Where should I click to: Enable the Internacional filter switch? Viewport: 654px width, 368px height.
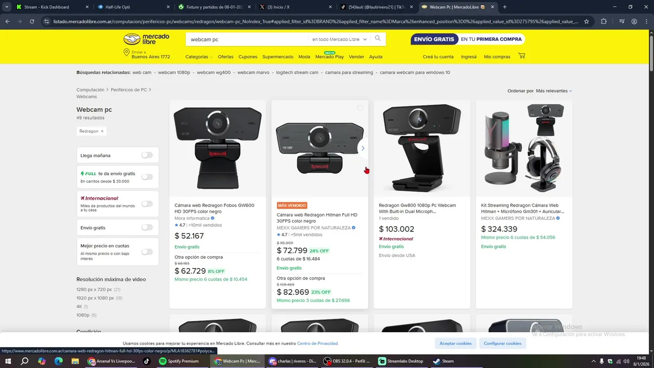147,203
